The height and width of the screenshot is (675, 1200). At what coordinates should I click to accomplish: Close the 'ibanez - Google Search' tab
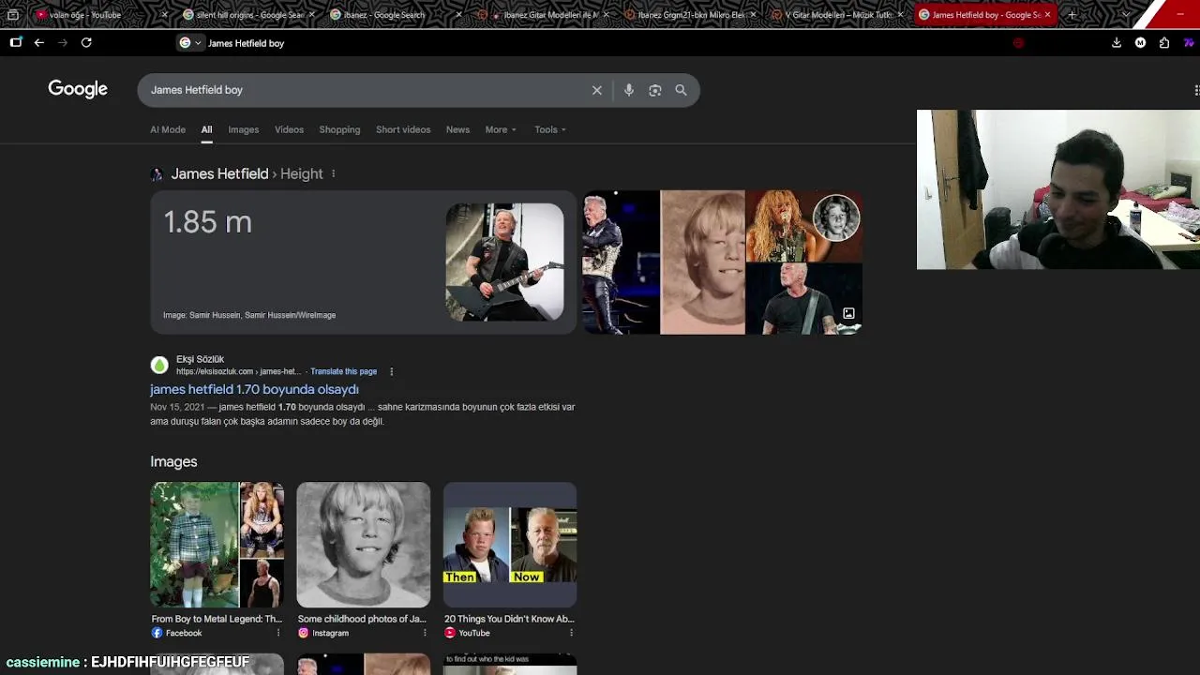(x=458, y=15)
